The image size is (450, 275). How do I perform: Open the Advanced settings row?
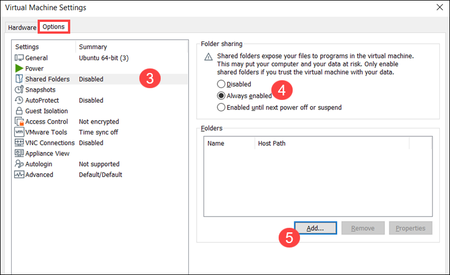tap(39, 175)
